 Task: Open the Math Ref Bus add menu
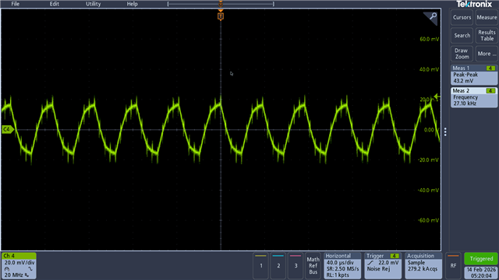tap(313, 266)
